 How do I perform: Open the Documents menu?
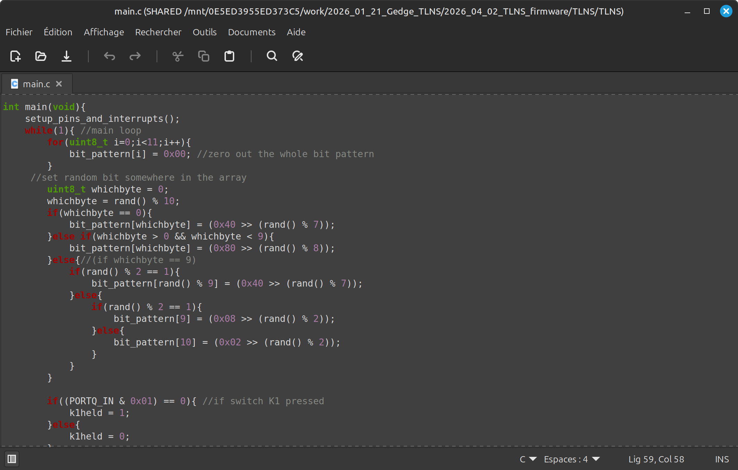click(x=252, y=32)
